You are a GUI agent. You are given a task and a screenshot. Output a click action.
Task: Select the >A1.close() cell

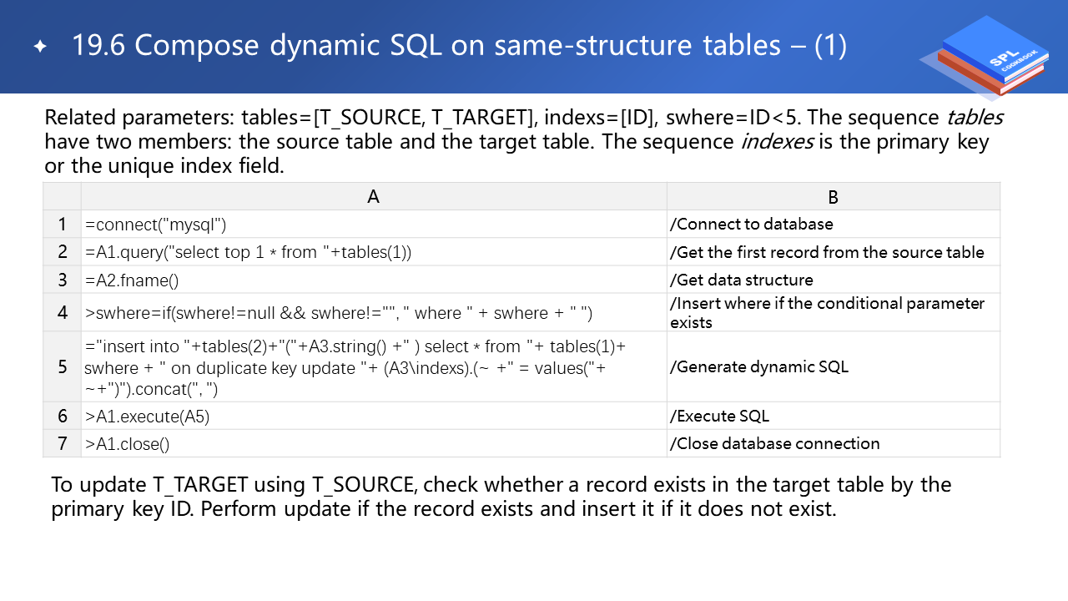tap(128, 444)
